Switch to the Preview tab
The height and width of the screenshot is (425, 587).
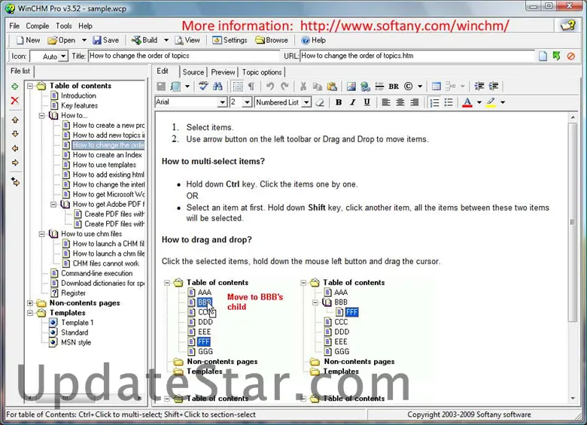tap(223, 72)
